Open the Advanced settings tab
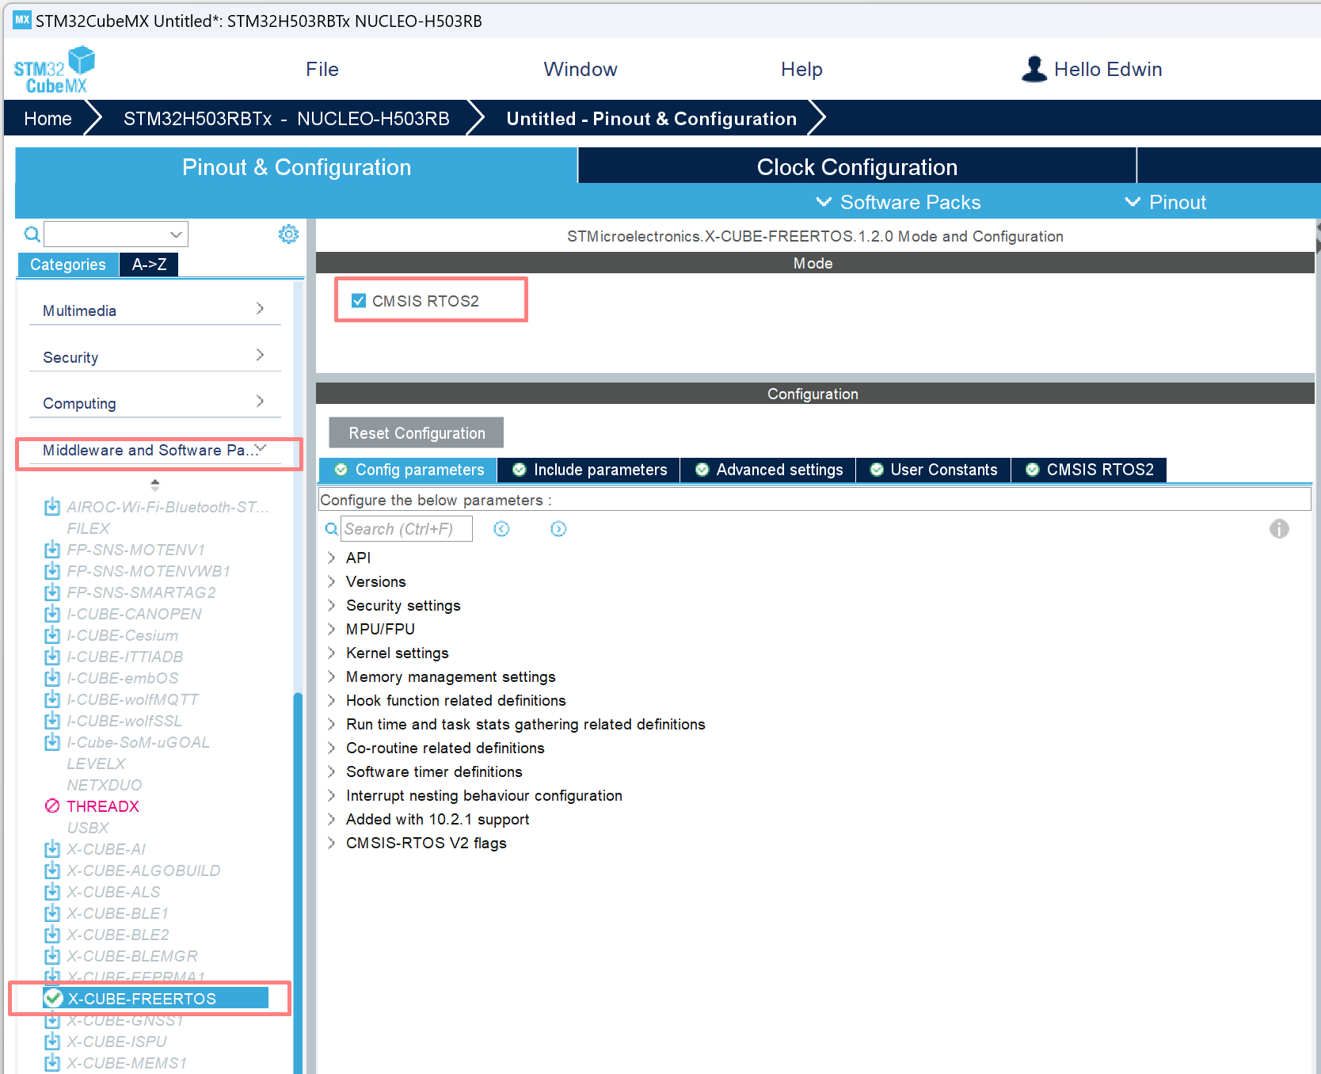 pyautogui.click(x=768, y=470)
